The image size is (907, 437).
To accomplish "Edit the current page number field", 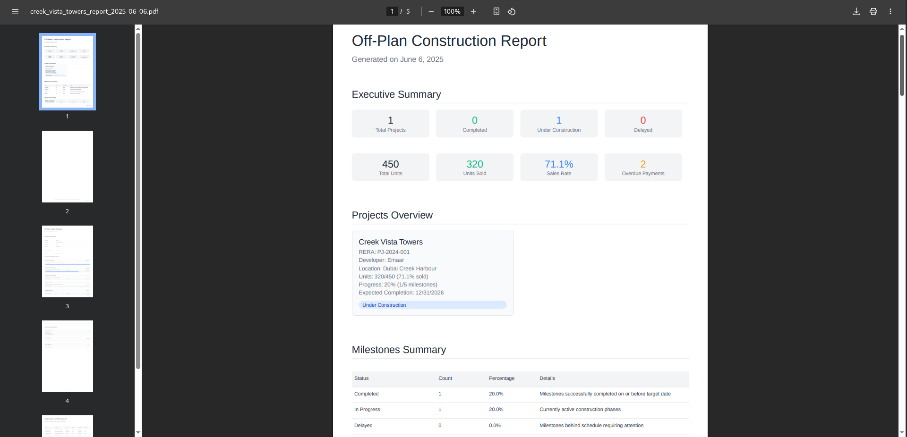I will (x=392, y=11).
